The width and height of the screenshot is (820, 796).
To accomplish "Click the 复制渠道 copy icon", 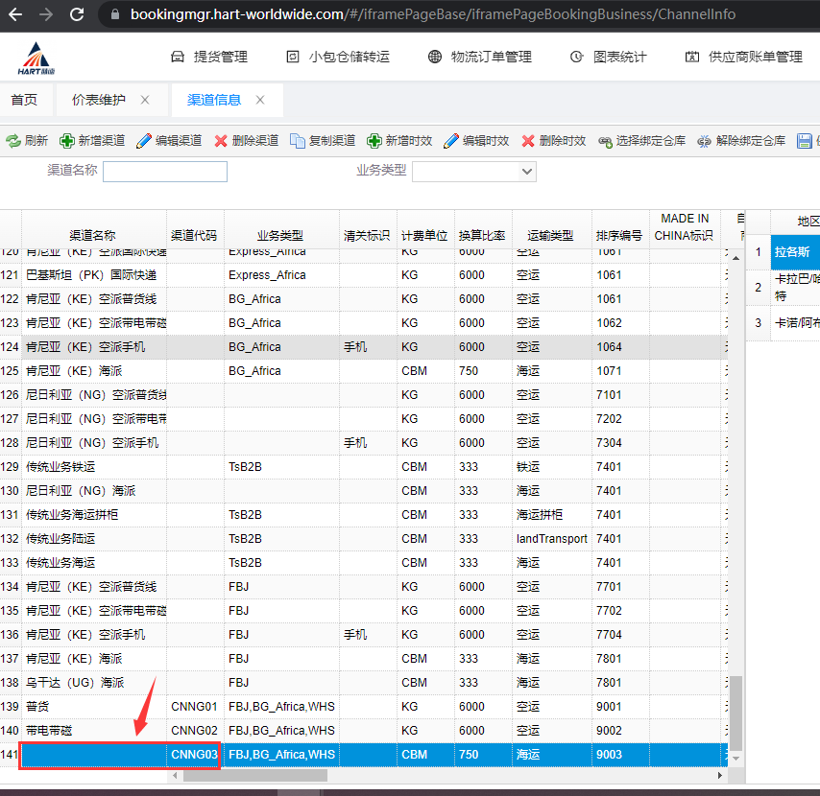I will coord(298,141).
